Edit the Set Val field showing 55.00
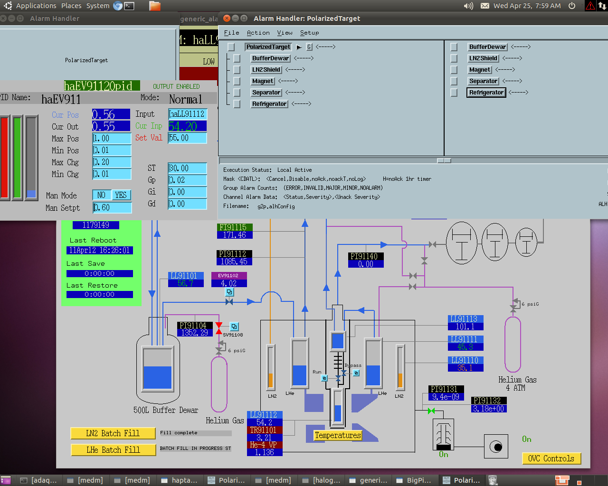 (x=188, y=138)
